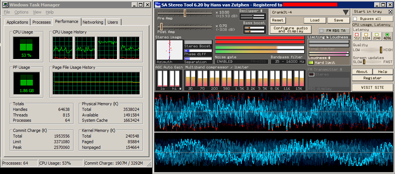Image resolution: width=395 pixels, height=174 pixels.
Task: Click the 11K multiband compressor meter
Action: pos(287,78)
